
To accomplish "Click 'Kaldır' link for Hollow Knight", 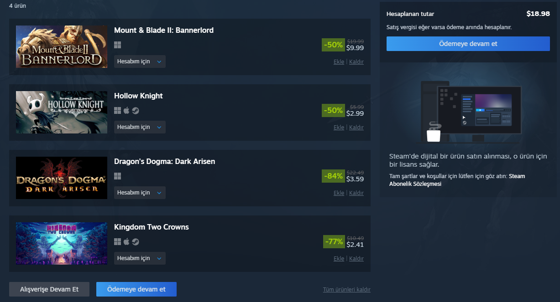I will click(x=356, y=128).
